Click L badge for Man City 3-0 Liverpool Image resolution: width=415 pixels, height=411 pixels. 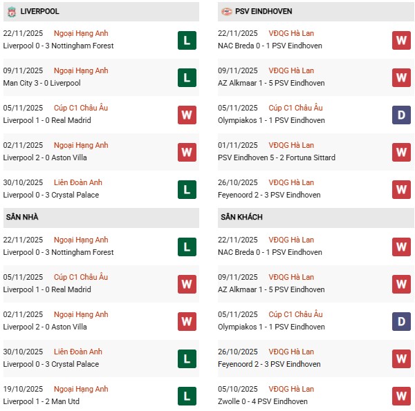point(186,77)
